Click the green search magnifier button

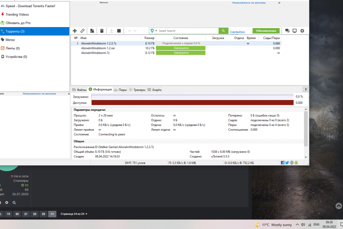[x=224, y=31]
